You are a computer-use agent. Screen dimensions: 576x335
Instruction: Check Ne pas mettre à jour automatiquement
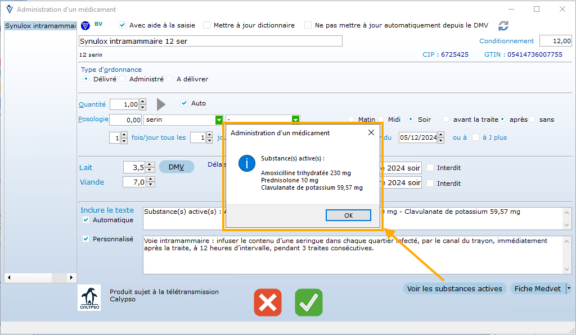tap(308, 25)
